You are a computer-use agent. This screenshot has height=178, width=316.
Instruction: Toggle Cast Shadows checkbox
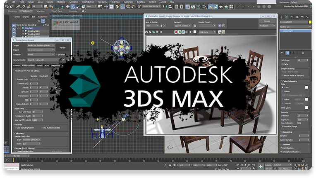(281, 148)
